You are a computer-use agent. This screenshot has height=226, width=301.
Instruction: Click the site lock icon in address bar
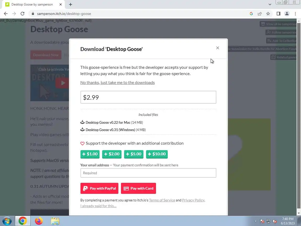[33, 14]
